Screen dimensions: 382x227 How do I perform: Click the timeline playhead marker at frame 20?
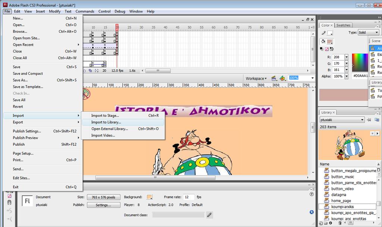point(117,27)
